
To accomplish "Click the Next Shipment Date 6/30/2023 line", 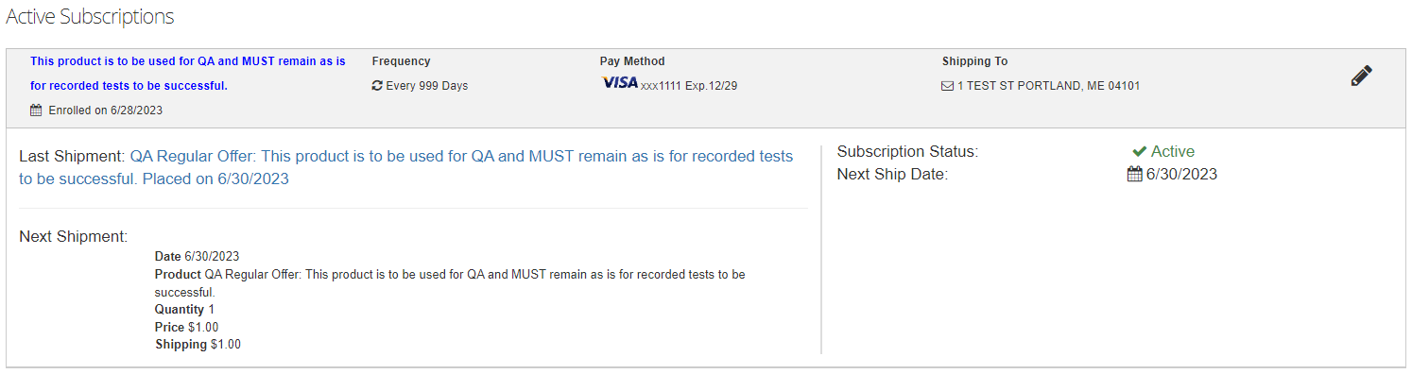I will 197,256.
